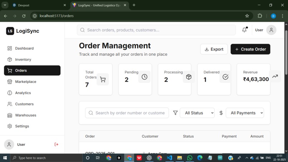The height and width of the screenshot is (162, 288).
Task: Open Task View on the taskbar
Action: click(98, 158)
